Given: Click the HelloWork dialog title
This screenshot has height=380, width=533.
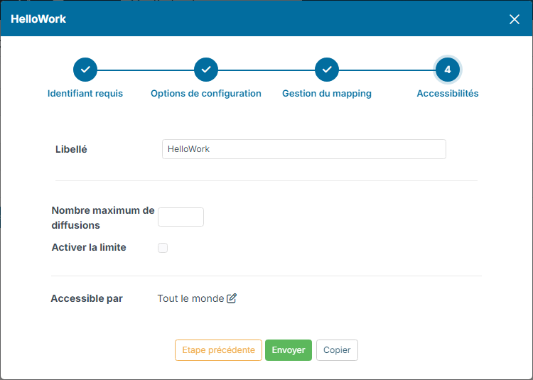Looking at the screenshot, I should [38, 19].
